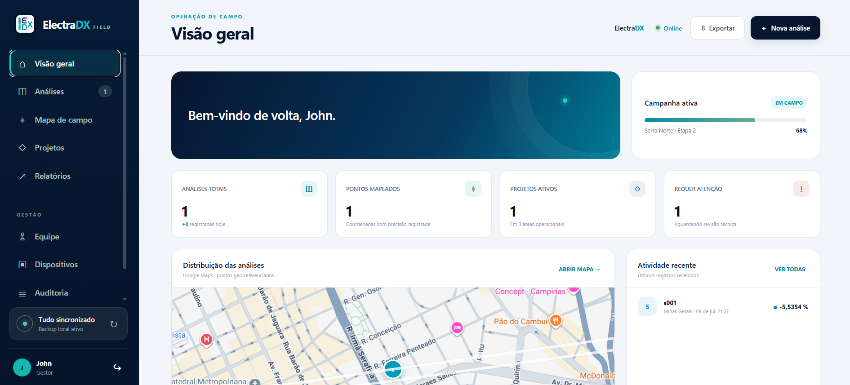Click the Análises count badge

[105, 92]
